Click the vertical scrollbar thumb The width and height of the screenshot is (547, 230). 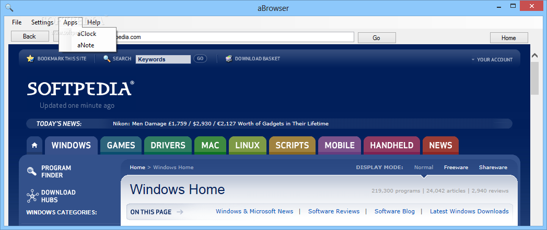coord(535,79)
